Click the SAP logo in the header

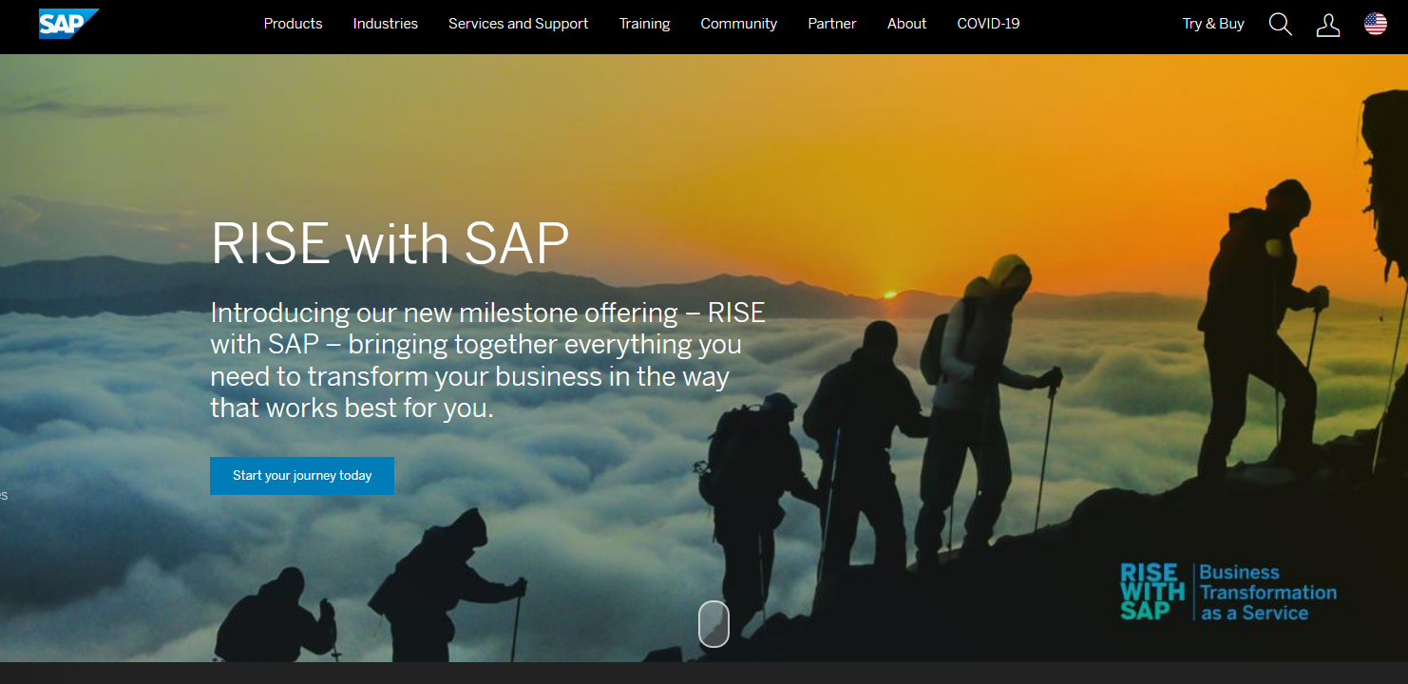tap(68, 23)
